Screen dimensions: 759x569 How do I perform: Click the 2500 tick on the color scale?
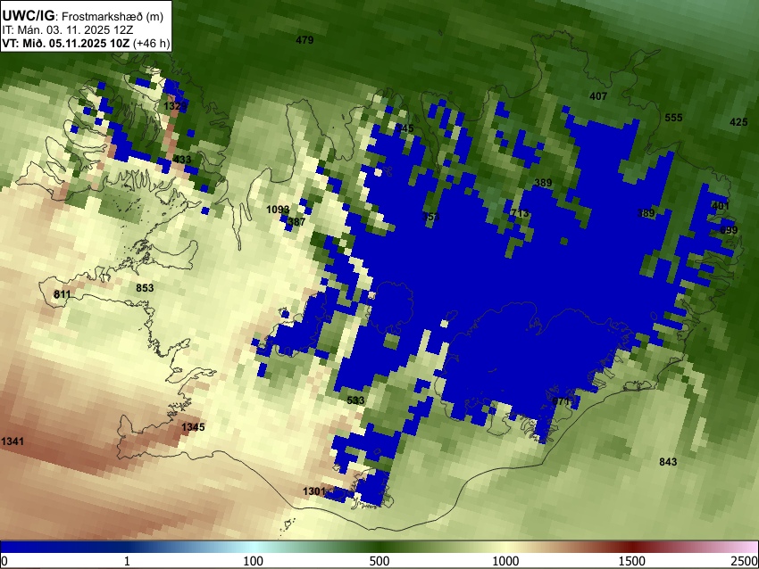pyautogui.click(x=745, y=561)
